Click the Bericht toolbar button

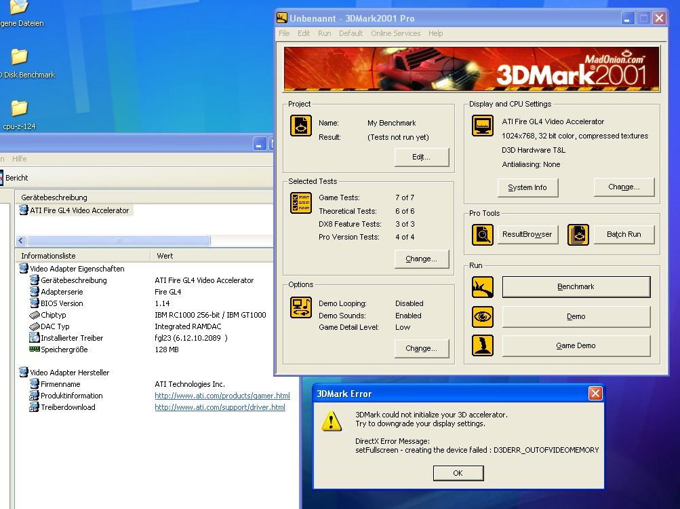pos(14,178)
